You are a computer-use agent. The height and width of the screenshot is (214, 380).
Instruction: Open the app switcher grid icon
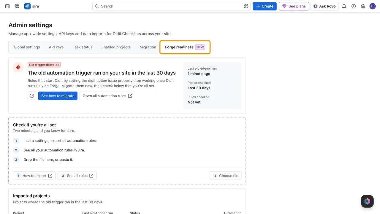coord(17,6)
